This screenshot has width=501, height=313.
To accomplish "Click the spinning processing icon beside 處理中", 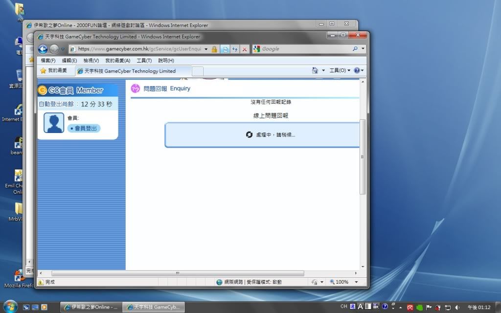I will (249, 135).
